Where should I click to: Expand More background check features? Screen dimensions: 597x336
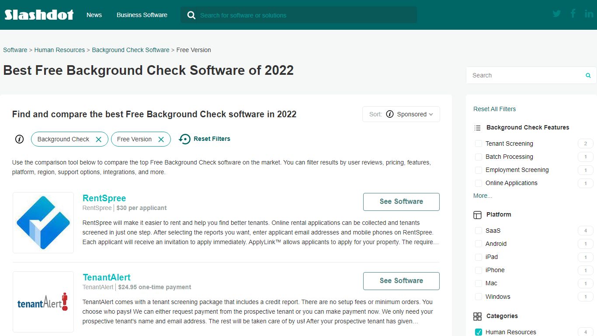click(482, 196)
